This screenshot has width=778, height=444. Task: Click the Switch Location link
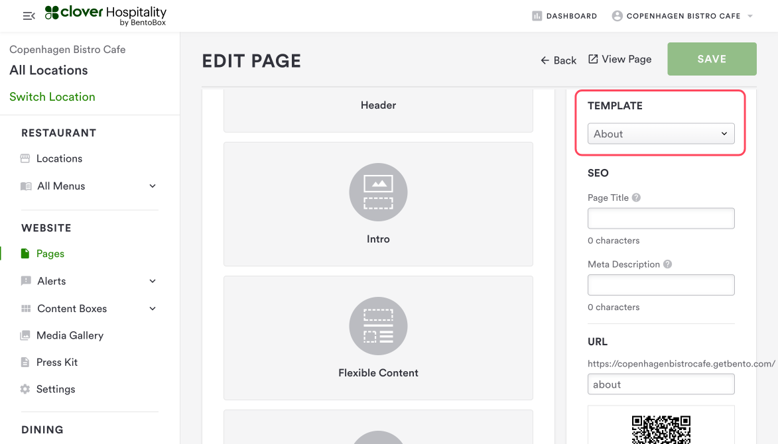(x=52, y=97)
